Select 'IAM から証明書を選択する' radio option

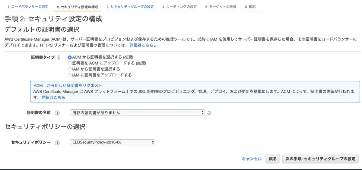click(x=70, y=69)
